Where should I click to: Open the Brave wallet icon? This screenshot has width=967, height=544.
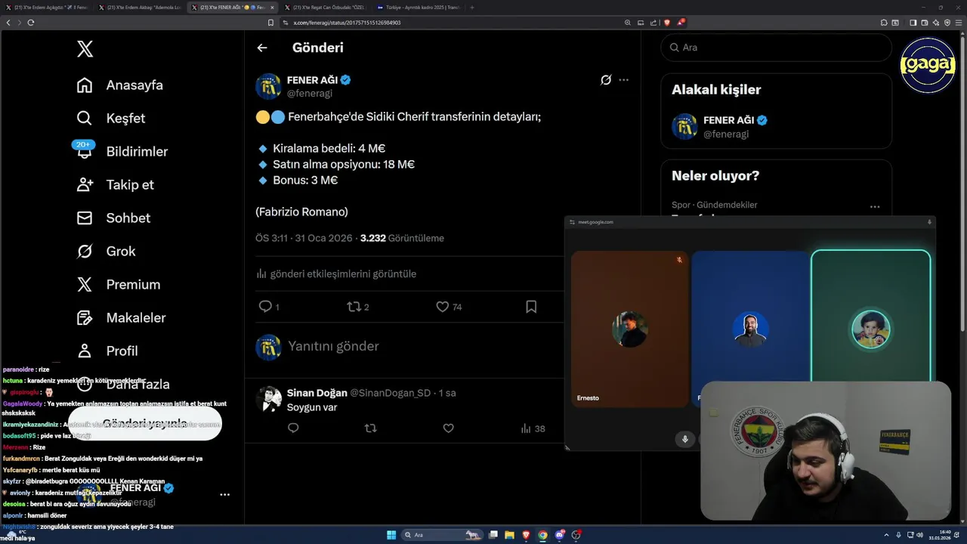tap(924, 23)
